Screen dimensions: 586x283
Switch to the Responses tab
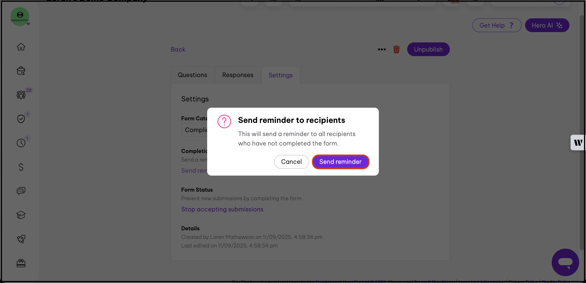pyautogui.click(x=237, y=75)
